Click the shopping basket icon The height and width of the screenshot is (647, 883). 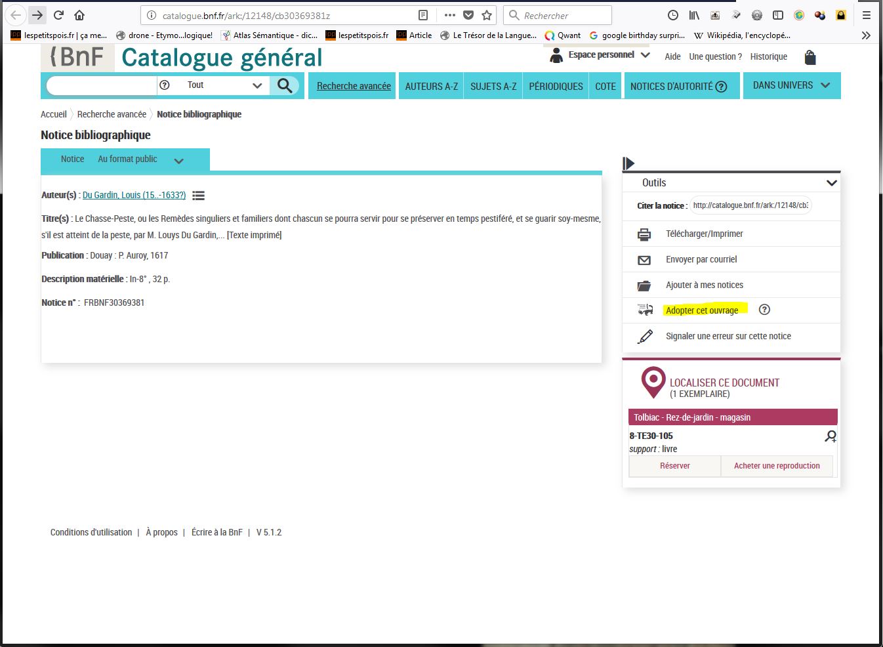[x=810, y=57]
